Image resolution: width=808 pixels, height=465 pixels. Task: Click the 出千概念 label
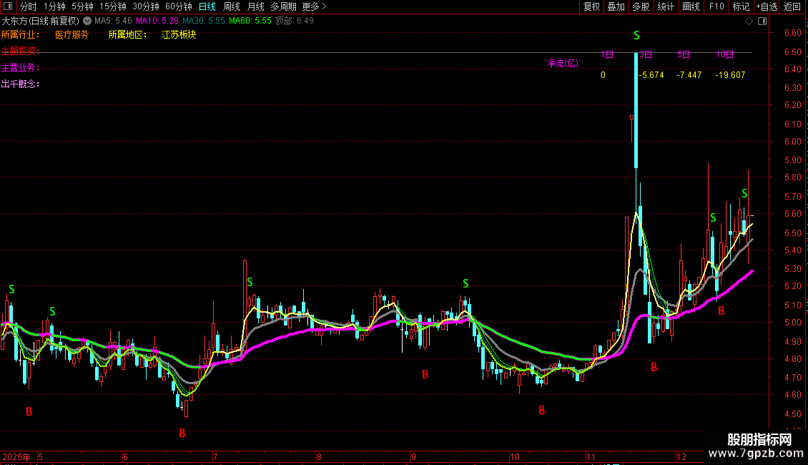coord(20,84)
